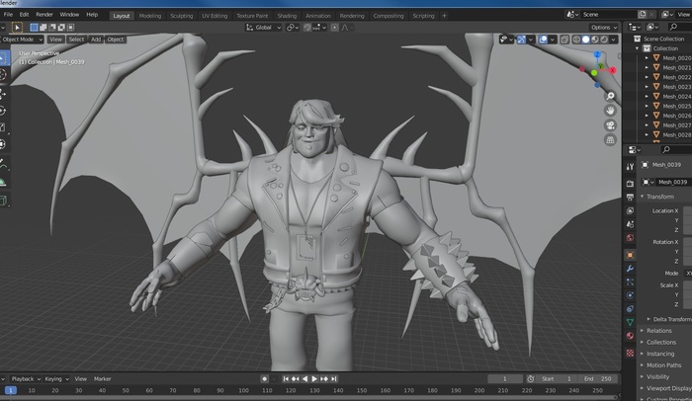Open the Modifier properties wrench tab
This screenshot has width=692, height=401.
(x=630, y=268)
